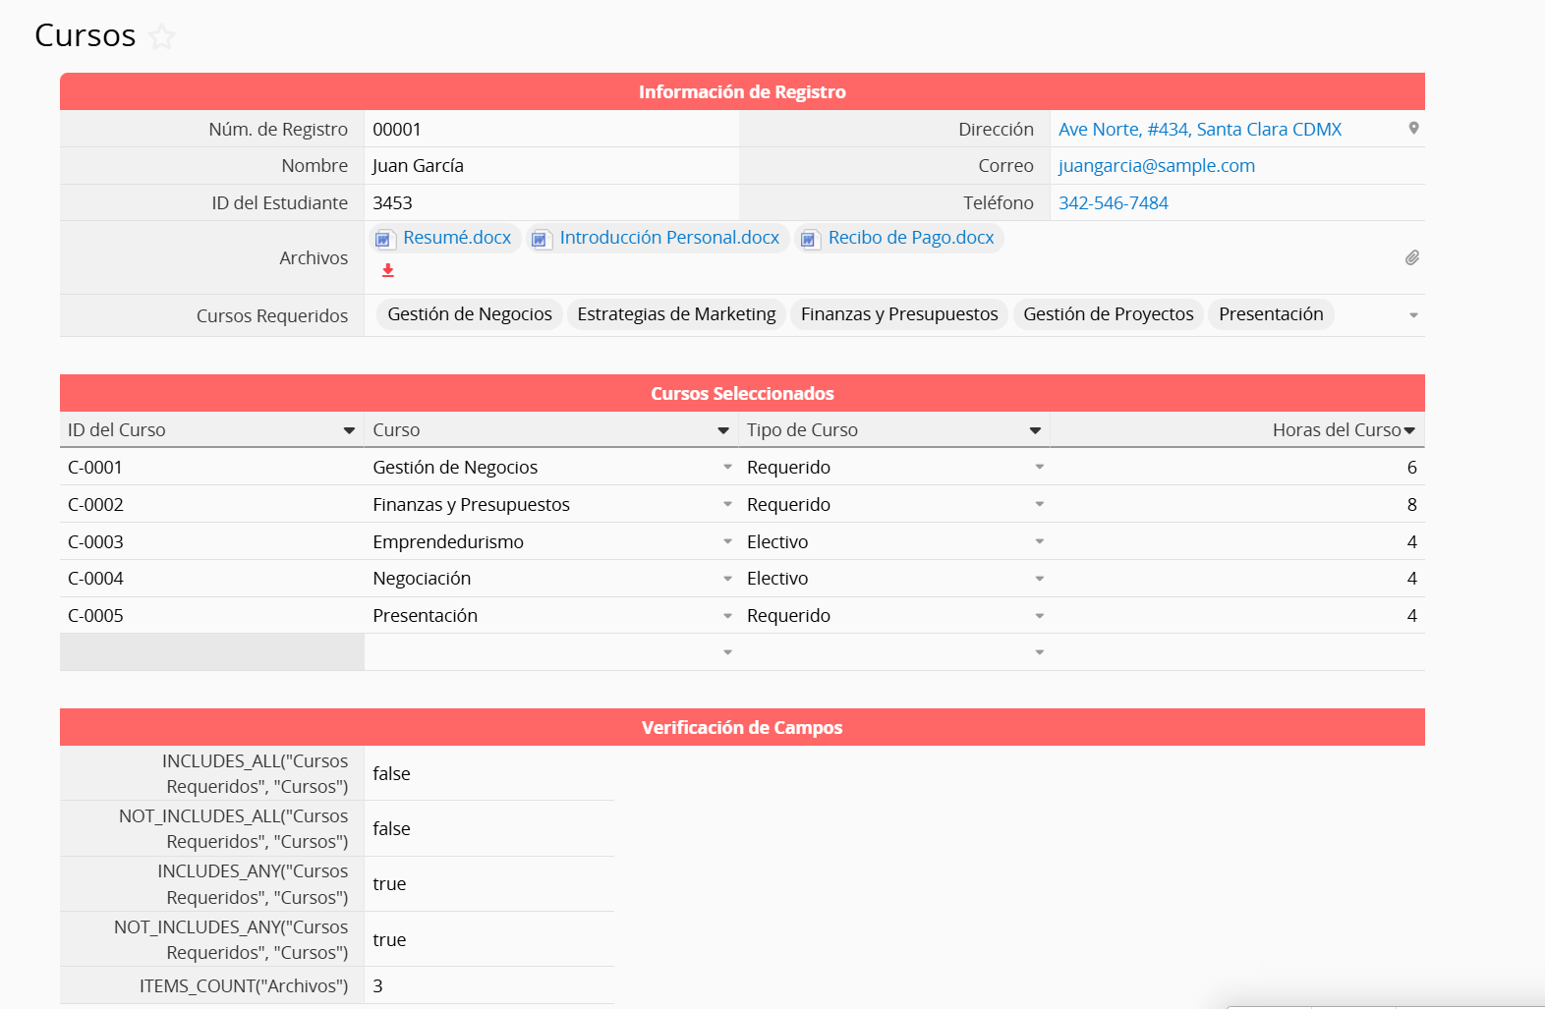Click the red download all files icon
1545x1009 pixels.
[x=388, y=270]
